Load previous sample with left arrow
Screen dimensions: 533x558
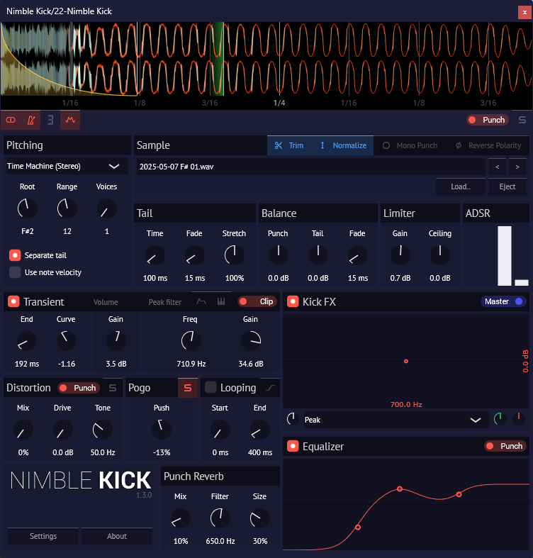(x=497, y=167)
